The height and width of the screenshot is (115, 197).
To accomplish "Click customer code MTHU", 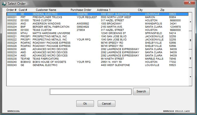I will [x=24, y=33].
